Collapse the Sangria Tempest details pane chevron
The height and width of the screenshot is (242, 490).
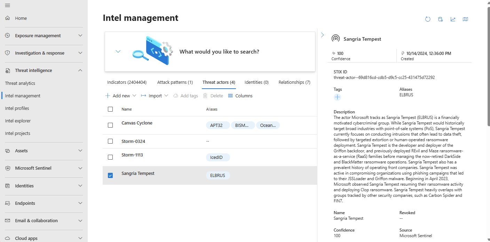(323, 35)
